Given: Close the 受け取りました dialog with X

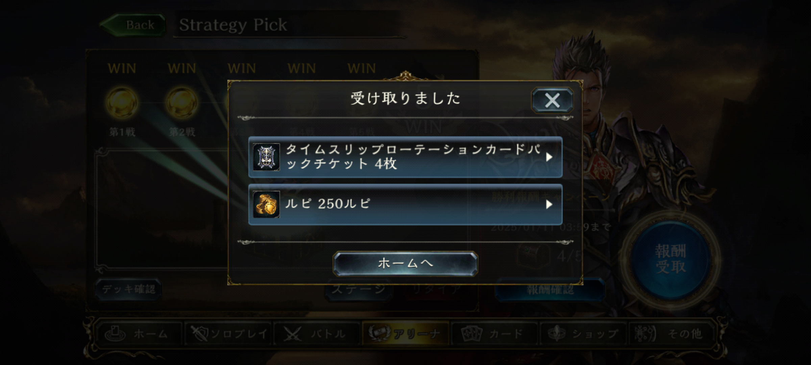Looking at the screenshot, I should (x=552, y=100).
